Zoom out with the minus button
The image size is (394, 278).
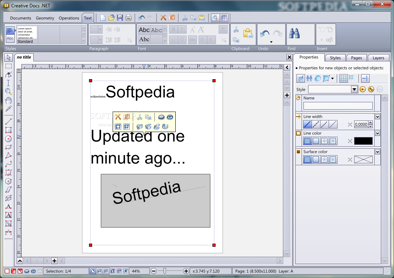coord(154,271)
